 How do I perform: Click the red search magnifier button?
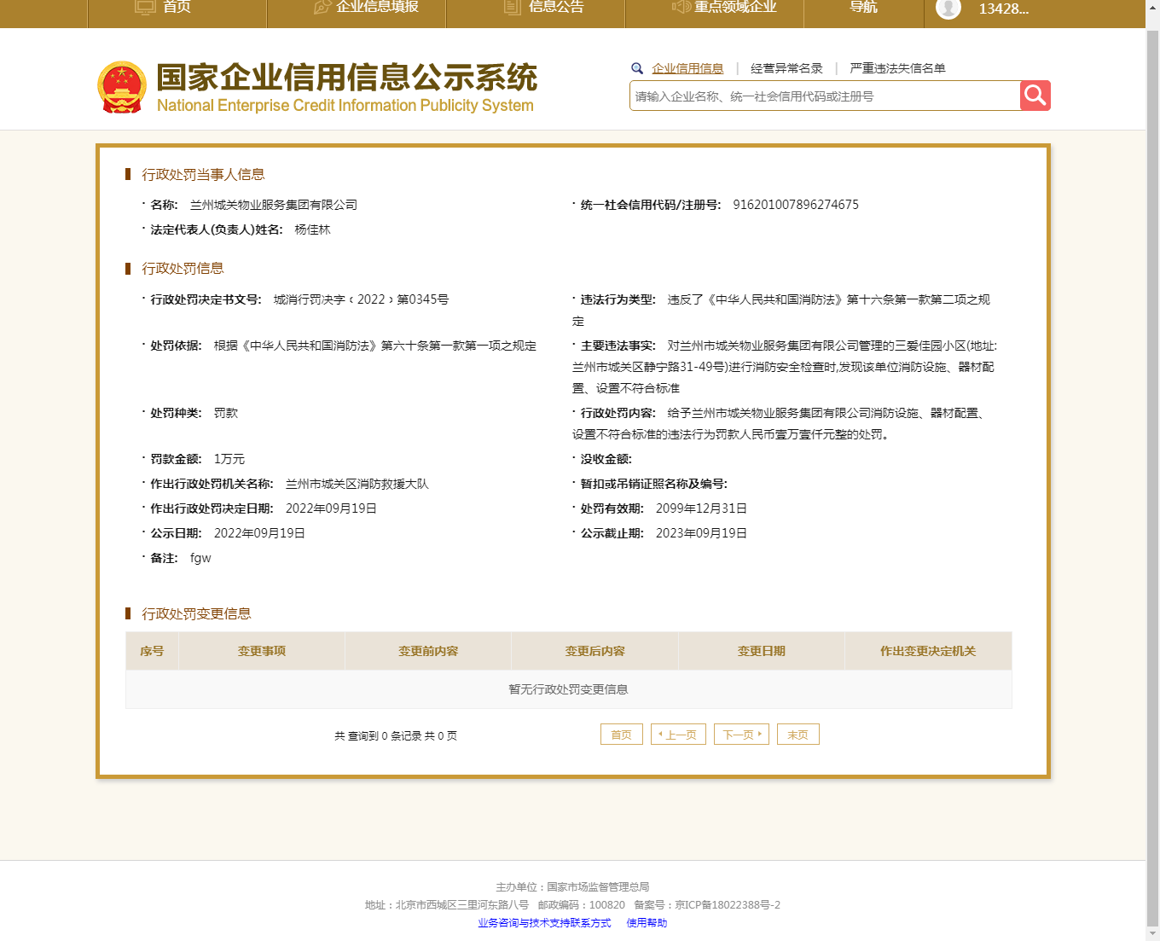pyautogui.click(x=1035, y=96)
